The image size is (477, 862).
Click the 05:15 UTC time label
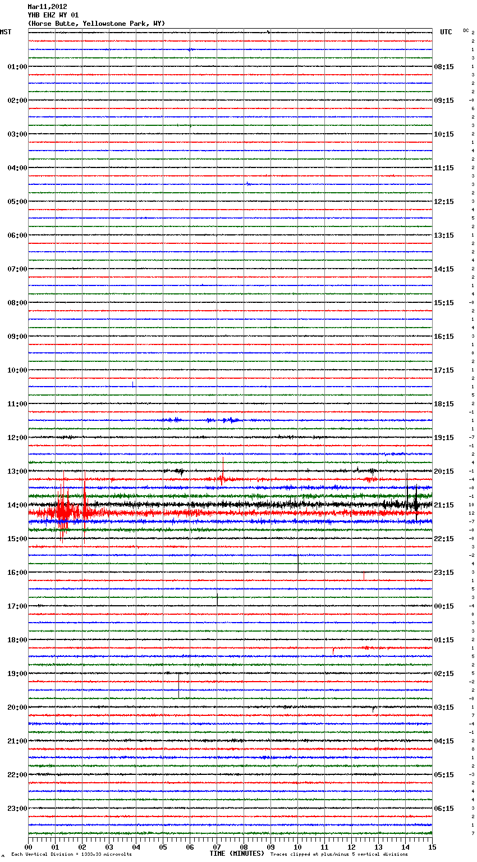(444, 775)
